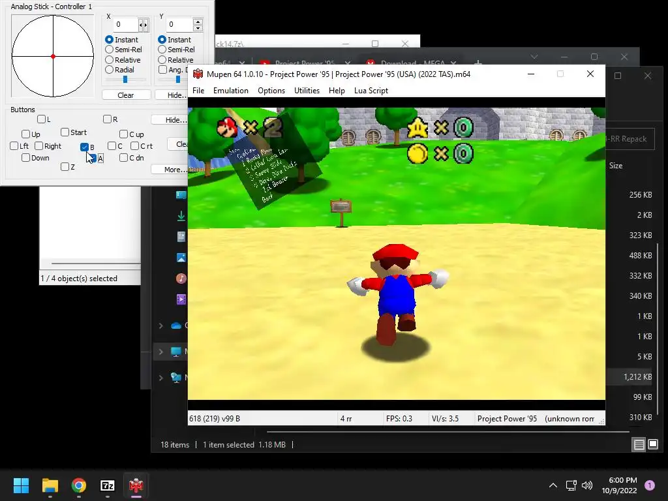Open Music icon in File Explorer sidebar

point(181,278)
